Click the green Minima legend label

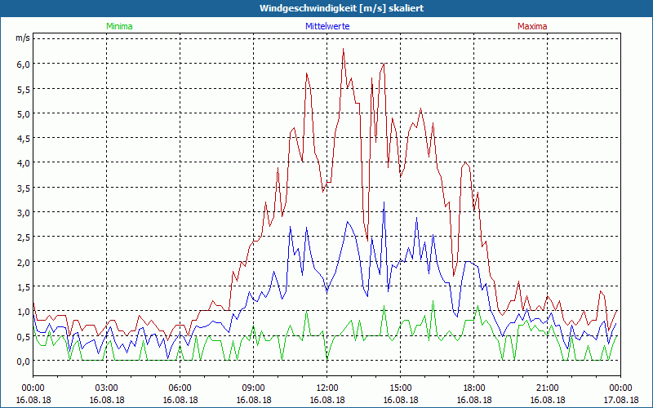click(119, 26)
